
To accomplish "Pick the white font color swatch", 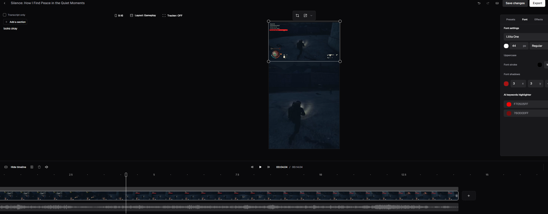I will (506, 46).
